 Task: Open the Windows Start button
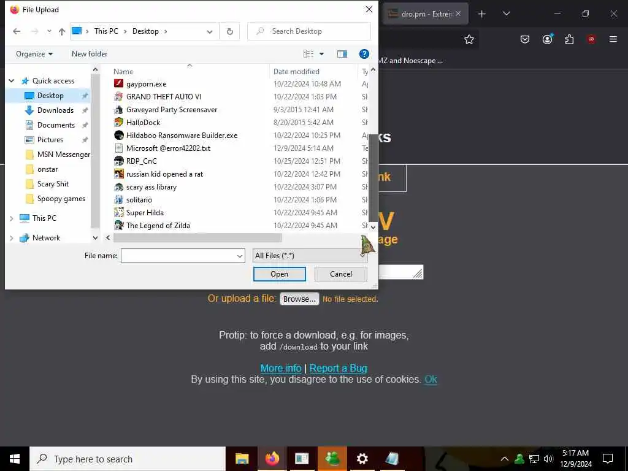(15, 459)
